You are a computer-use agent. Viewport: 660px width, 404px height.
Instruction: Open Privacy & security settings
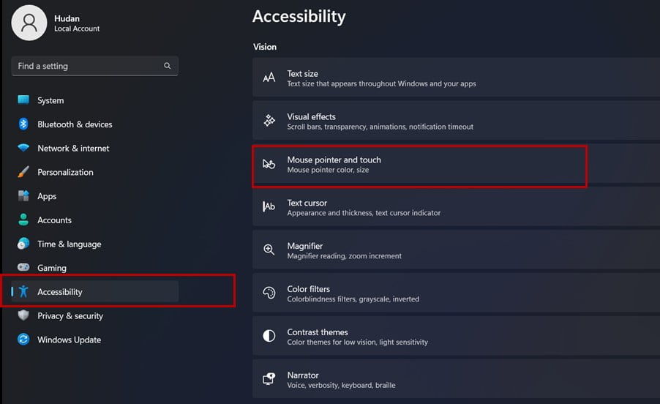[70, 316]
